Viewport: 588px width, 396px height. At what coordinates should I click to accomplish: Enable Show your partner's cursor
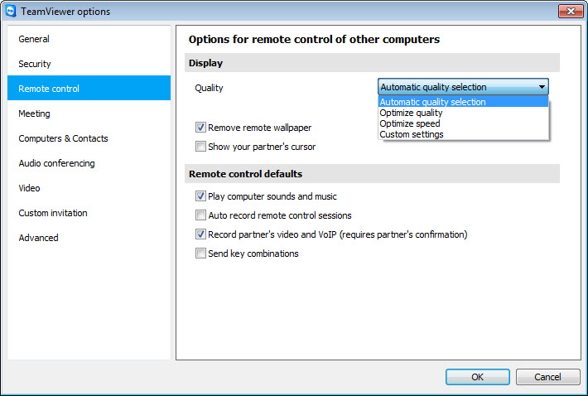pyautogui.click(x=200, y=147)
